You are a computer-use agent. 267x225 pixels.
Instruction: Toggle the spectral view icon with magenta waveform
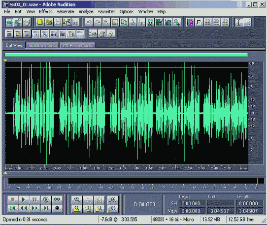pos(190,22)
